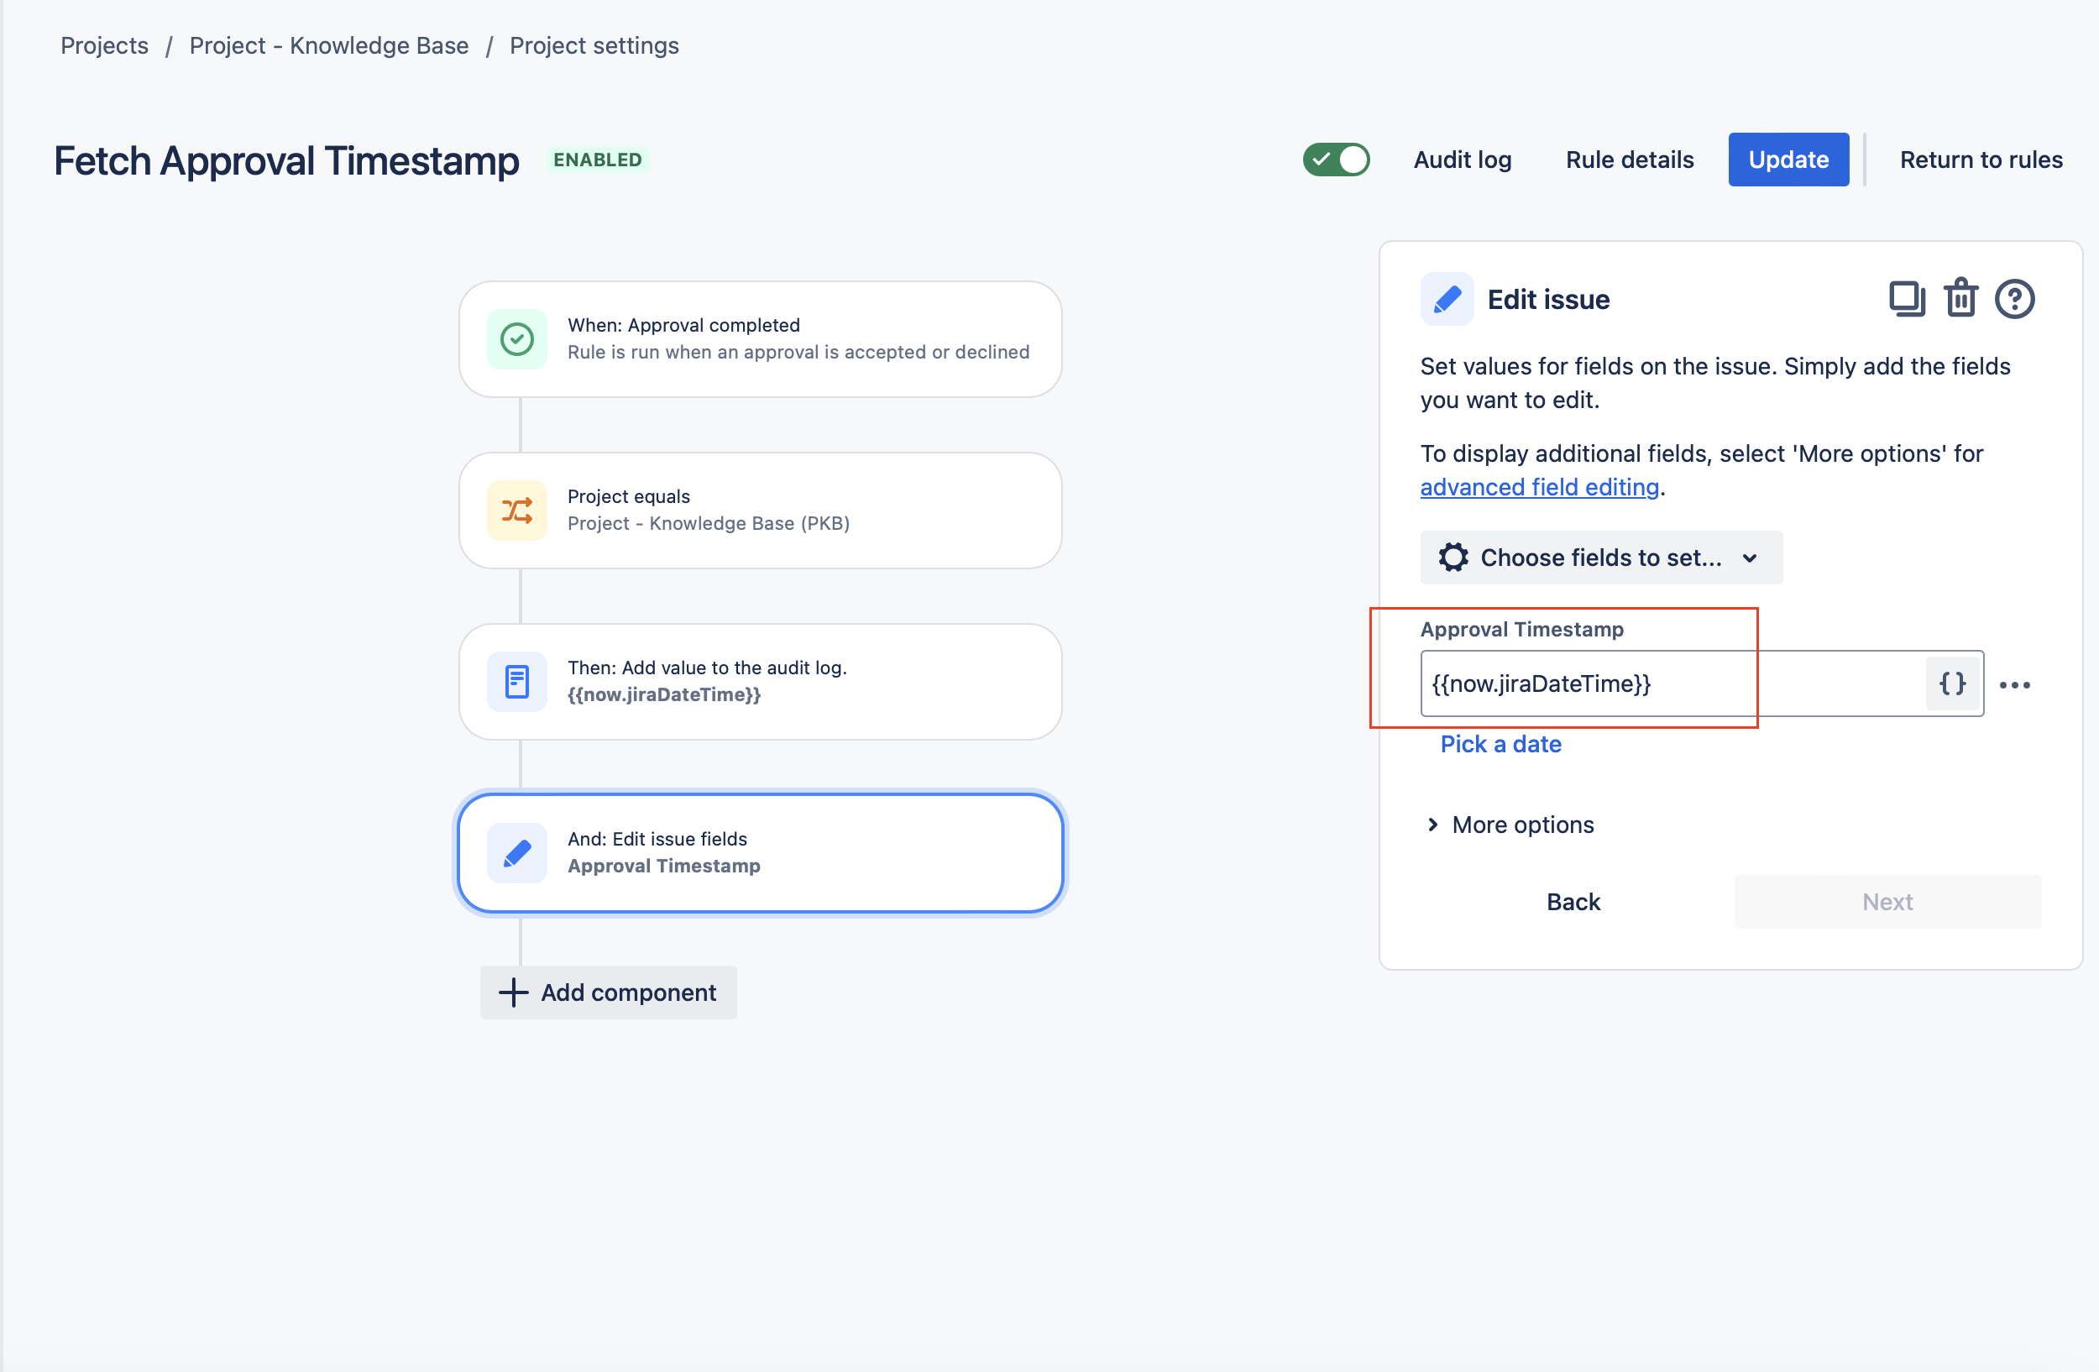2099x1372 pixels.
Task: Open Rule details
Action: click(x=1629, y=160)
